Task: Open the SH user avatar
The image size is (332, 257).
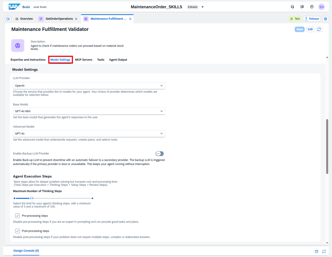Action: point(322,7)
